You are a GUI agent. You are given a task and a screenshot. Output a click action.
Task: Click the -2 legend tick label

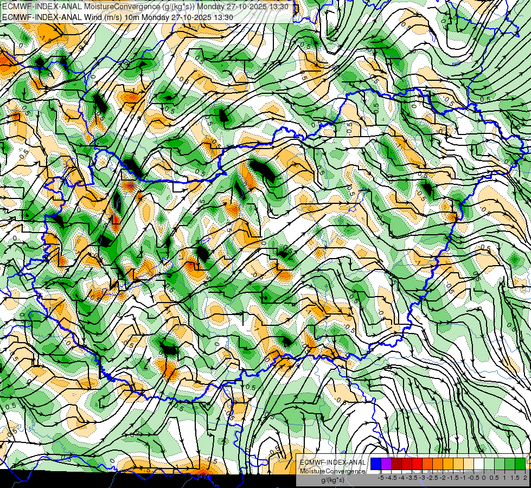(443, 478)
